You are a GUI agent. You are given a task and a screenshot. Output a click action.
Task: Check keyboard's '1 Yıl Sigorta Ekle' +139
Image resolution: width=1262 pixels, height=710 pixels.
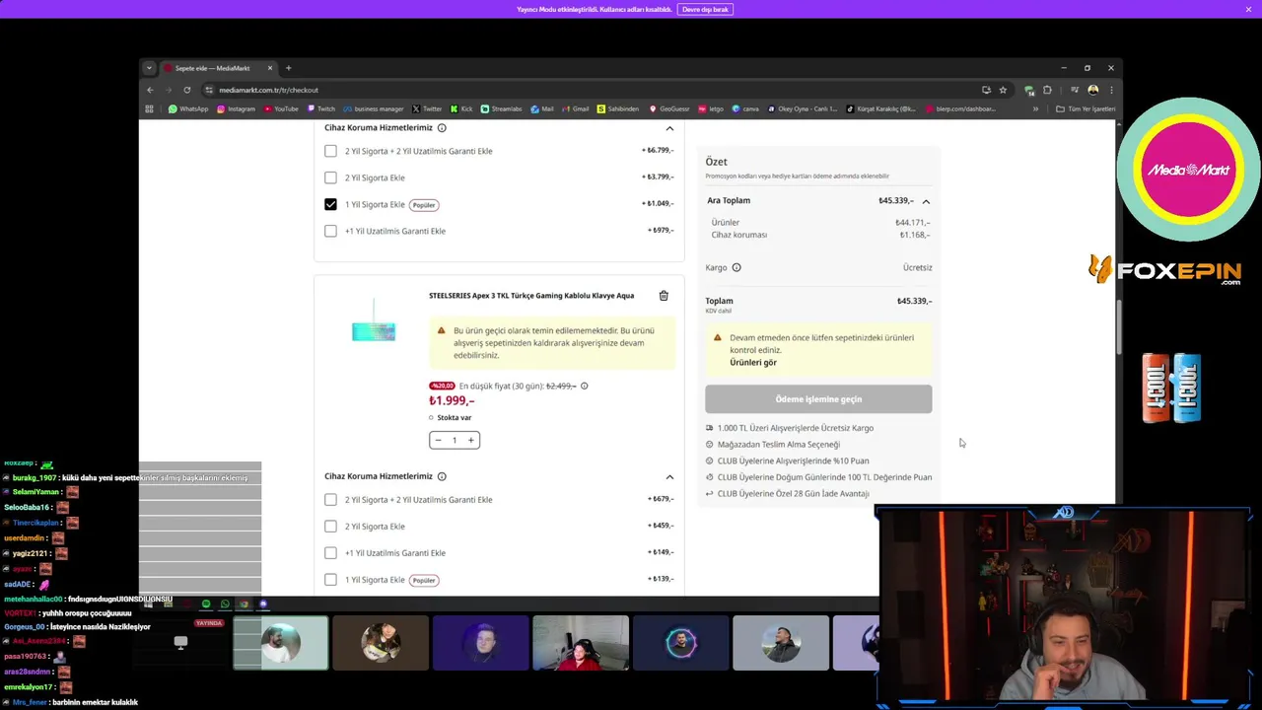point(330,580)
